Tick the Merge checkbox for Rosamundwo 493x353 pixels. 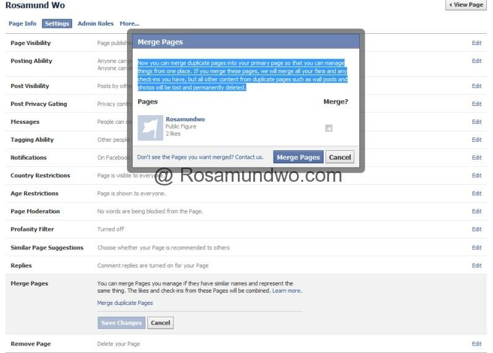coord(328,128)
